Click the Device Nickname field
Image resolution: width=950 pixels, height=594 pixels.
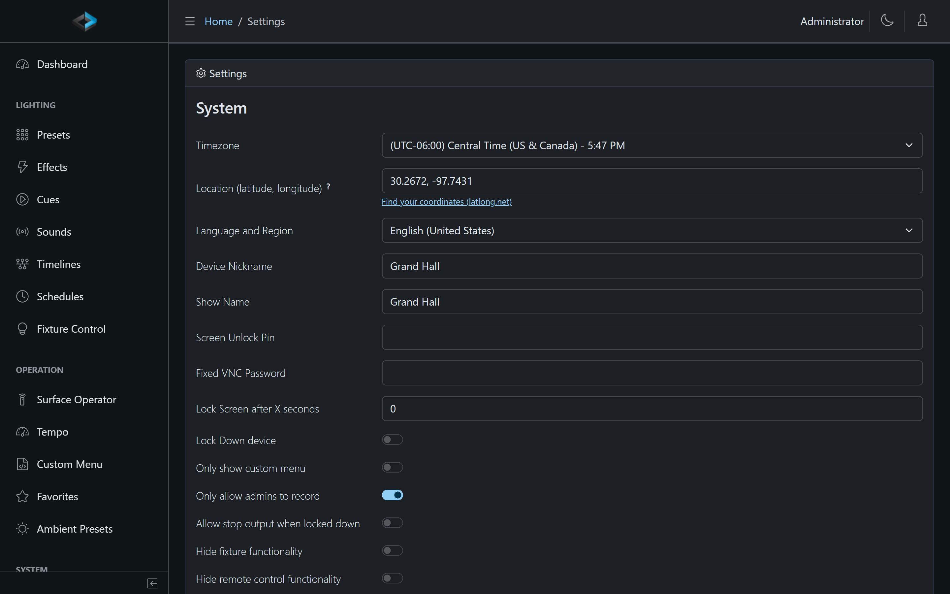pos(652,266)
